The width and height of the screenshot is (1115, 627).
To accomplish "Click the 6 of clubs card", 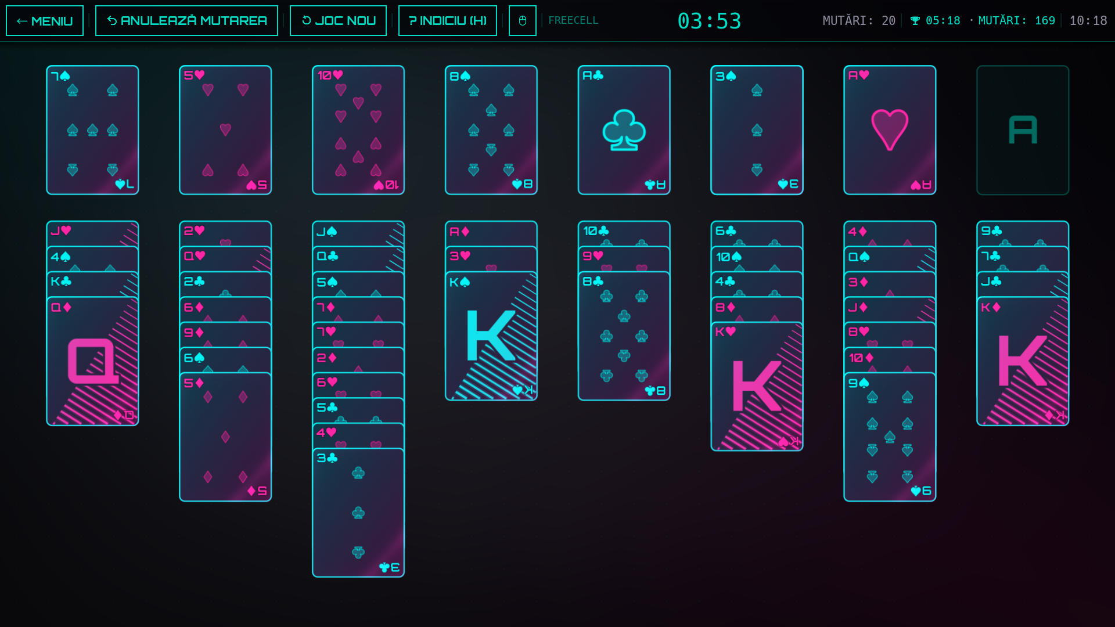I will click(x=757, y=233).
